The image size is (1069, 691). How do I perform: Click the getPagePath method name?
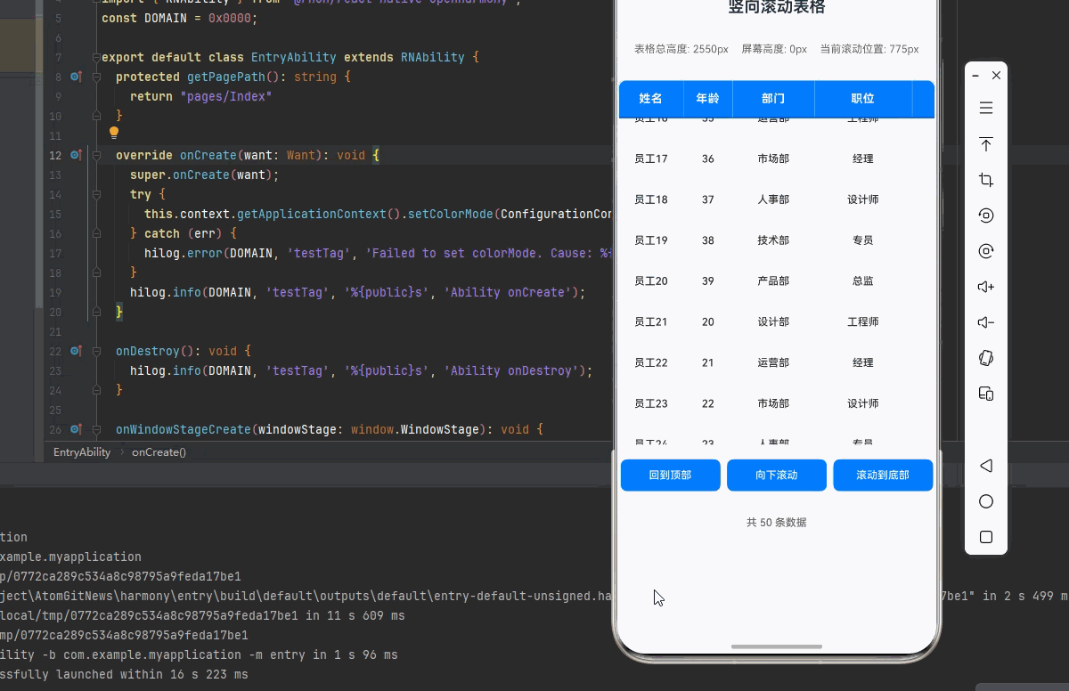click(x=226, y=77)
